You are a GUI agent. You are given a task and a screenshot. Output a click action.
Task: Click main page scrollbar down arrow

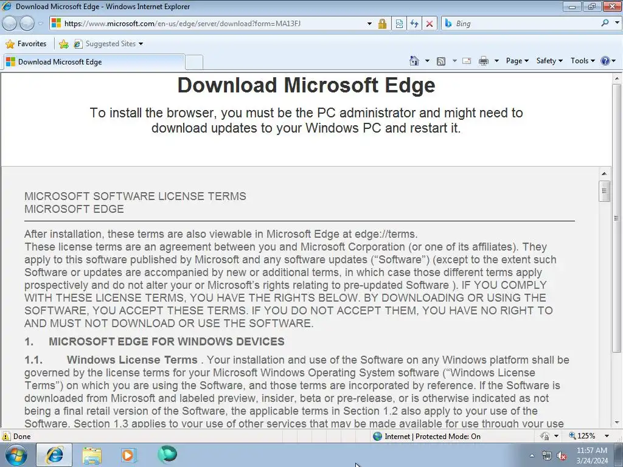[617, 423]
